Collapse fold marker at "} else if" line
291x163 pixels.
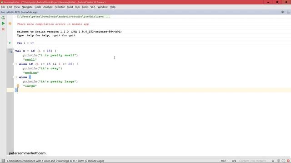click(x=14, y=64)
